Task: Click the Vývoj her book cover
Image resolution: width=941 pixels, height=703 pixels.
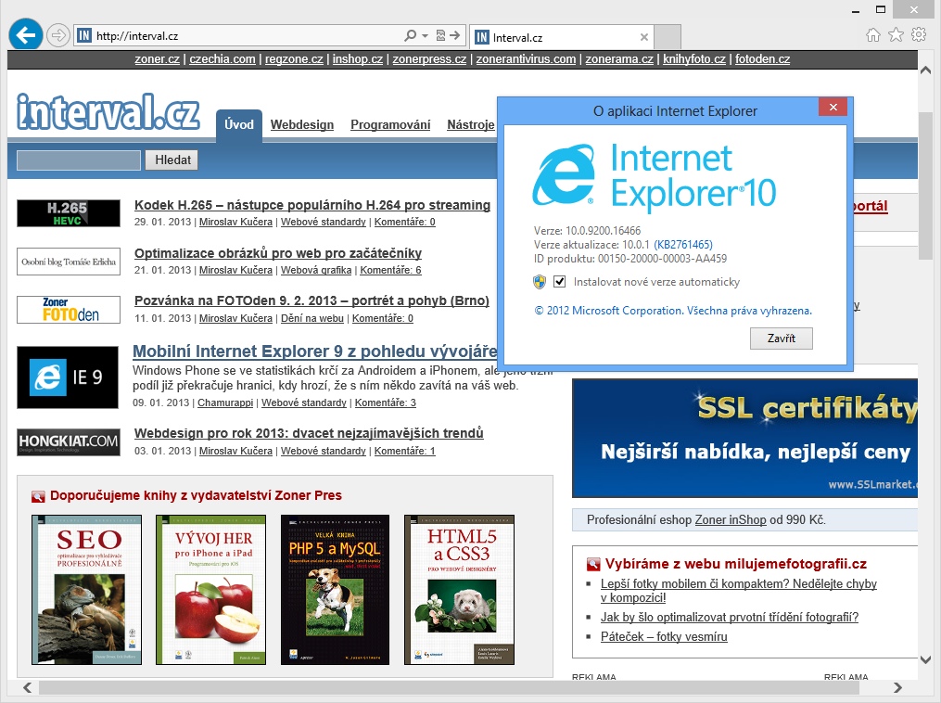Action: pos(210,590)
